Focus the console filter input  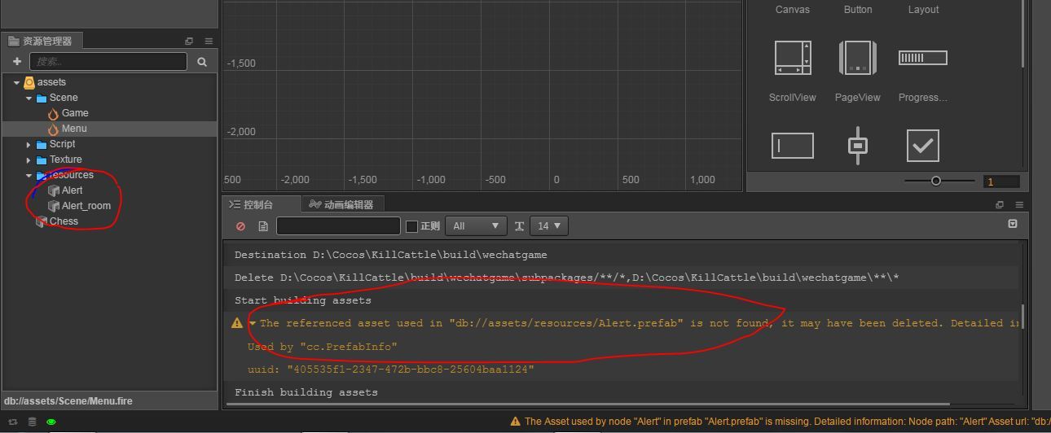[338, 225]
